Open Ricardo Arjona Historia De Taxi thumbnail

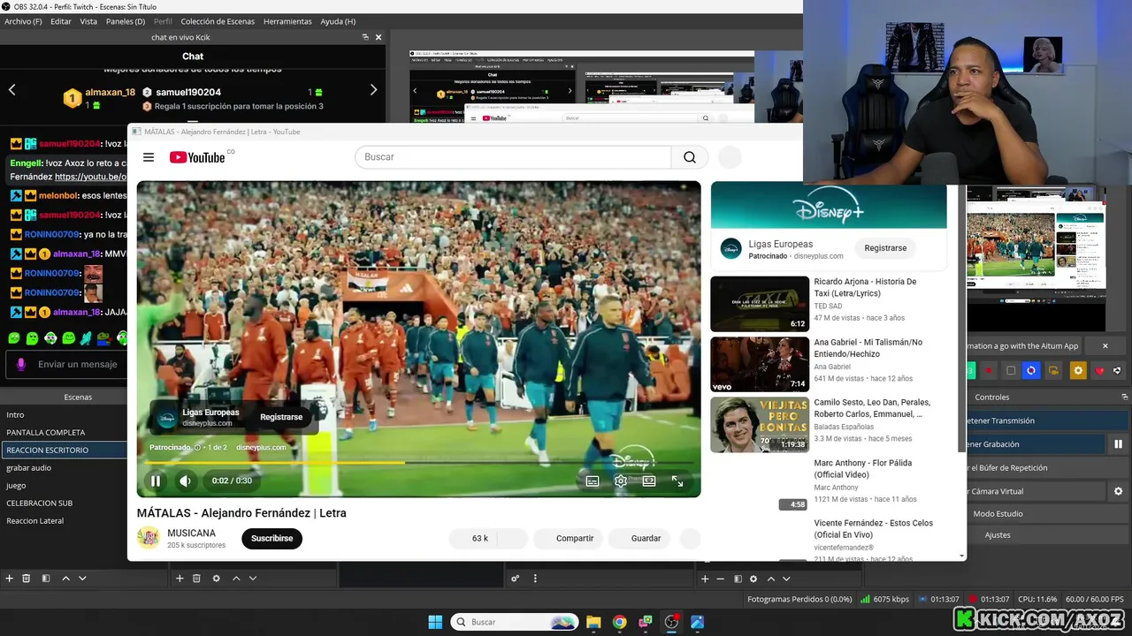click(760, 304)
